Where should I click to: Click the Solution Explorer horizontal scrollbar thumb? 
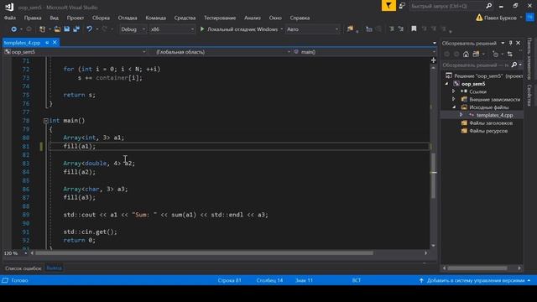point(477,268)
